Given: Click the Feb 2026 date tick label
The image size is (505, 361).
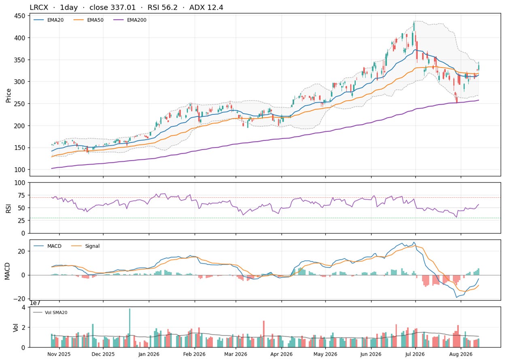Looking at the screenshot, I should coord(194,354).
